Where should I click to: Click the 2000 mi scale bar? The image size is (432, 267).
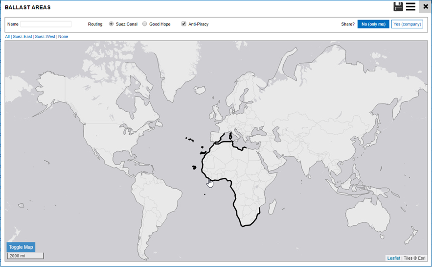coord(25,256)
